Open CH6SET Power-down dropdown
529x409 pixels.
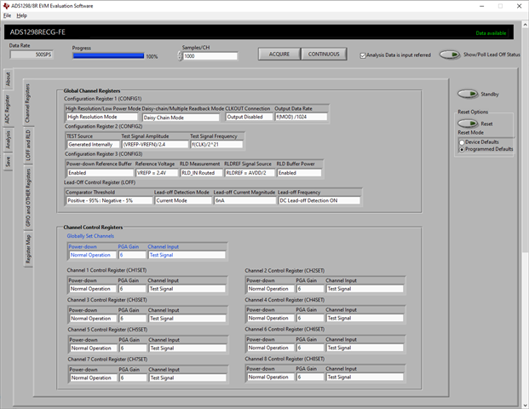271,348
